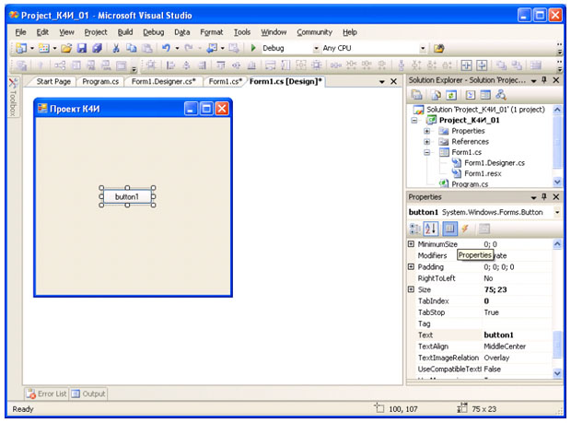Switch to the Form1.Designer.cs tab
This screenshot has height=423, width=571.
[x=164, y=82]
